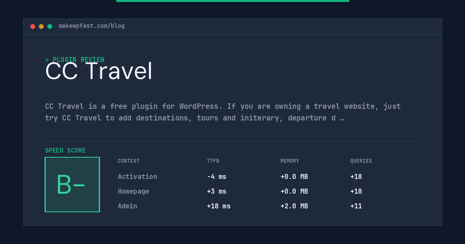Click Homepage queries value +18

[356, 191]
